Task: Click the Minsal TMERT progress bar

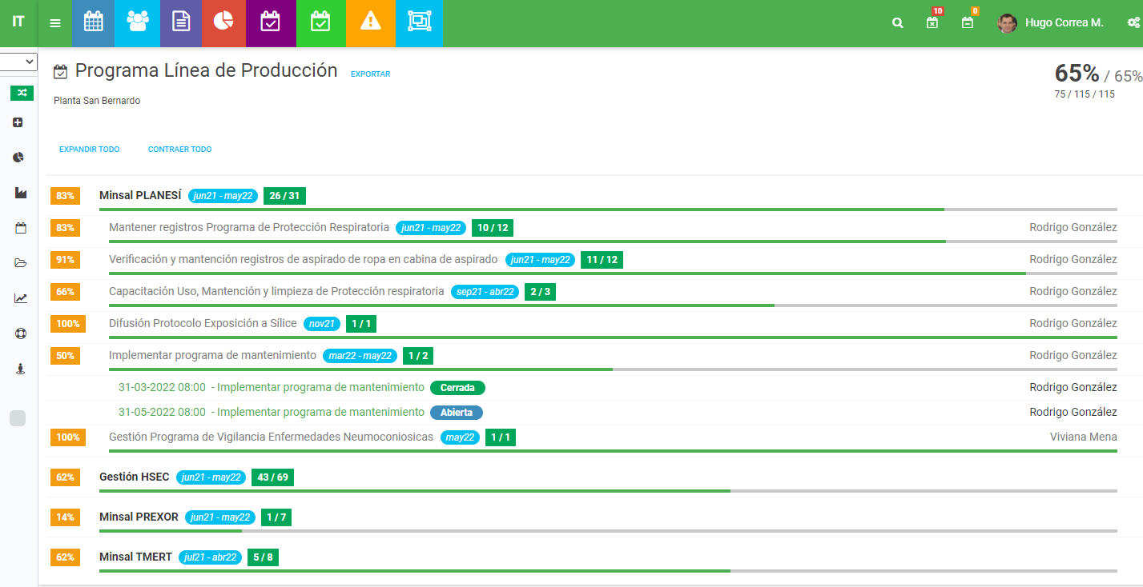Action: click(607, 570)
